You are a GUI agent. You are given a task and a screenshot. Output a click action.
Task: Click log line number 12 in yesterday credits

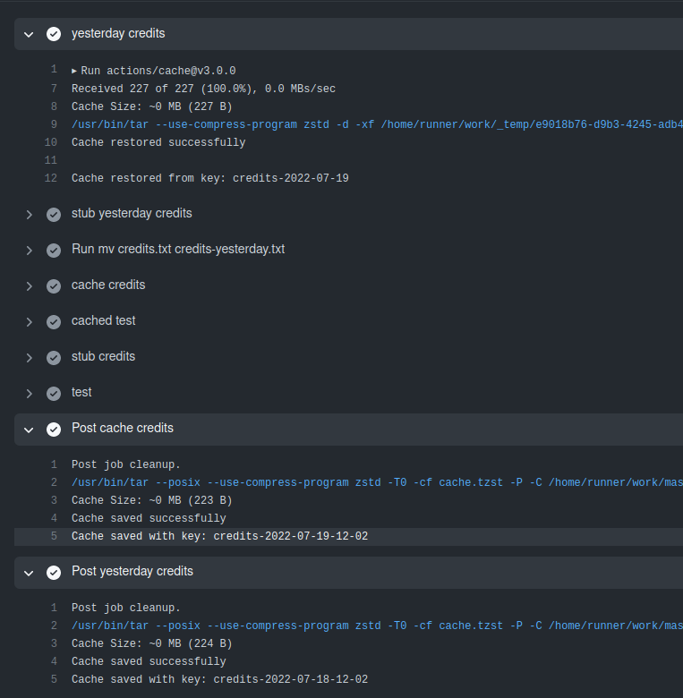coord(51,178)
